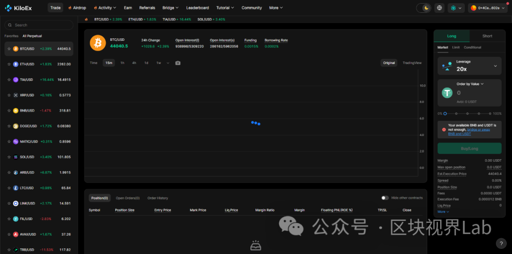This screenshot has height=254, width=512.
Task: Click the red warning alert icon
Action: click(444, 129)
